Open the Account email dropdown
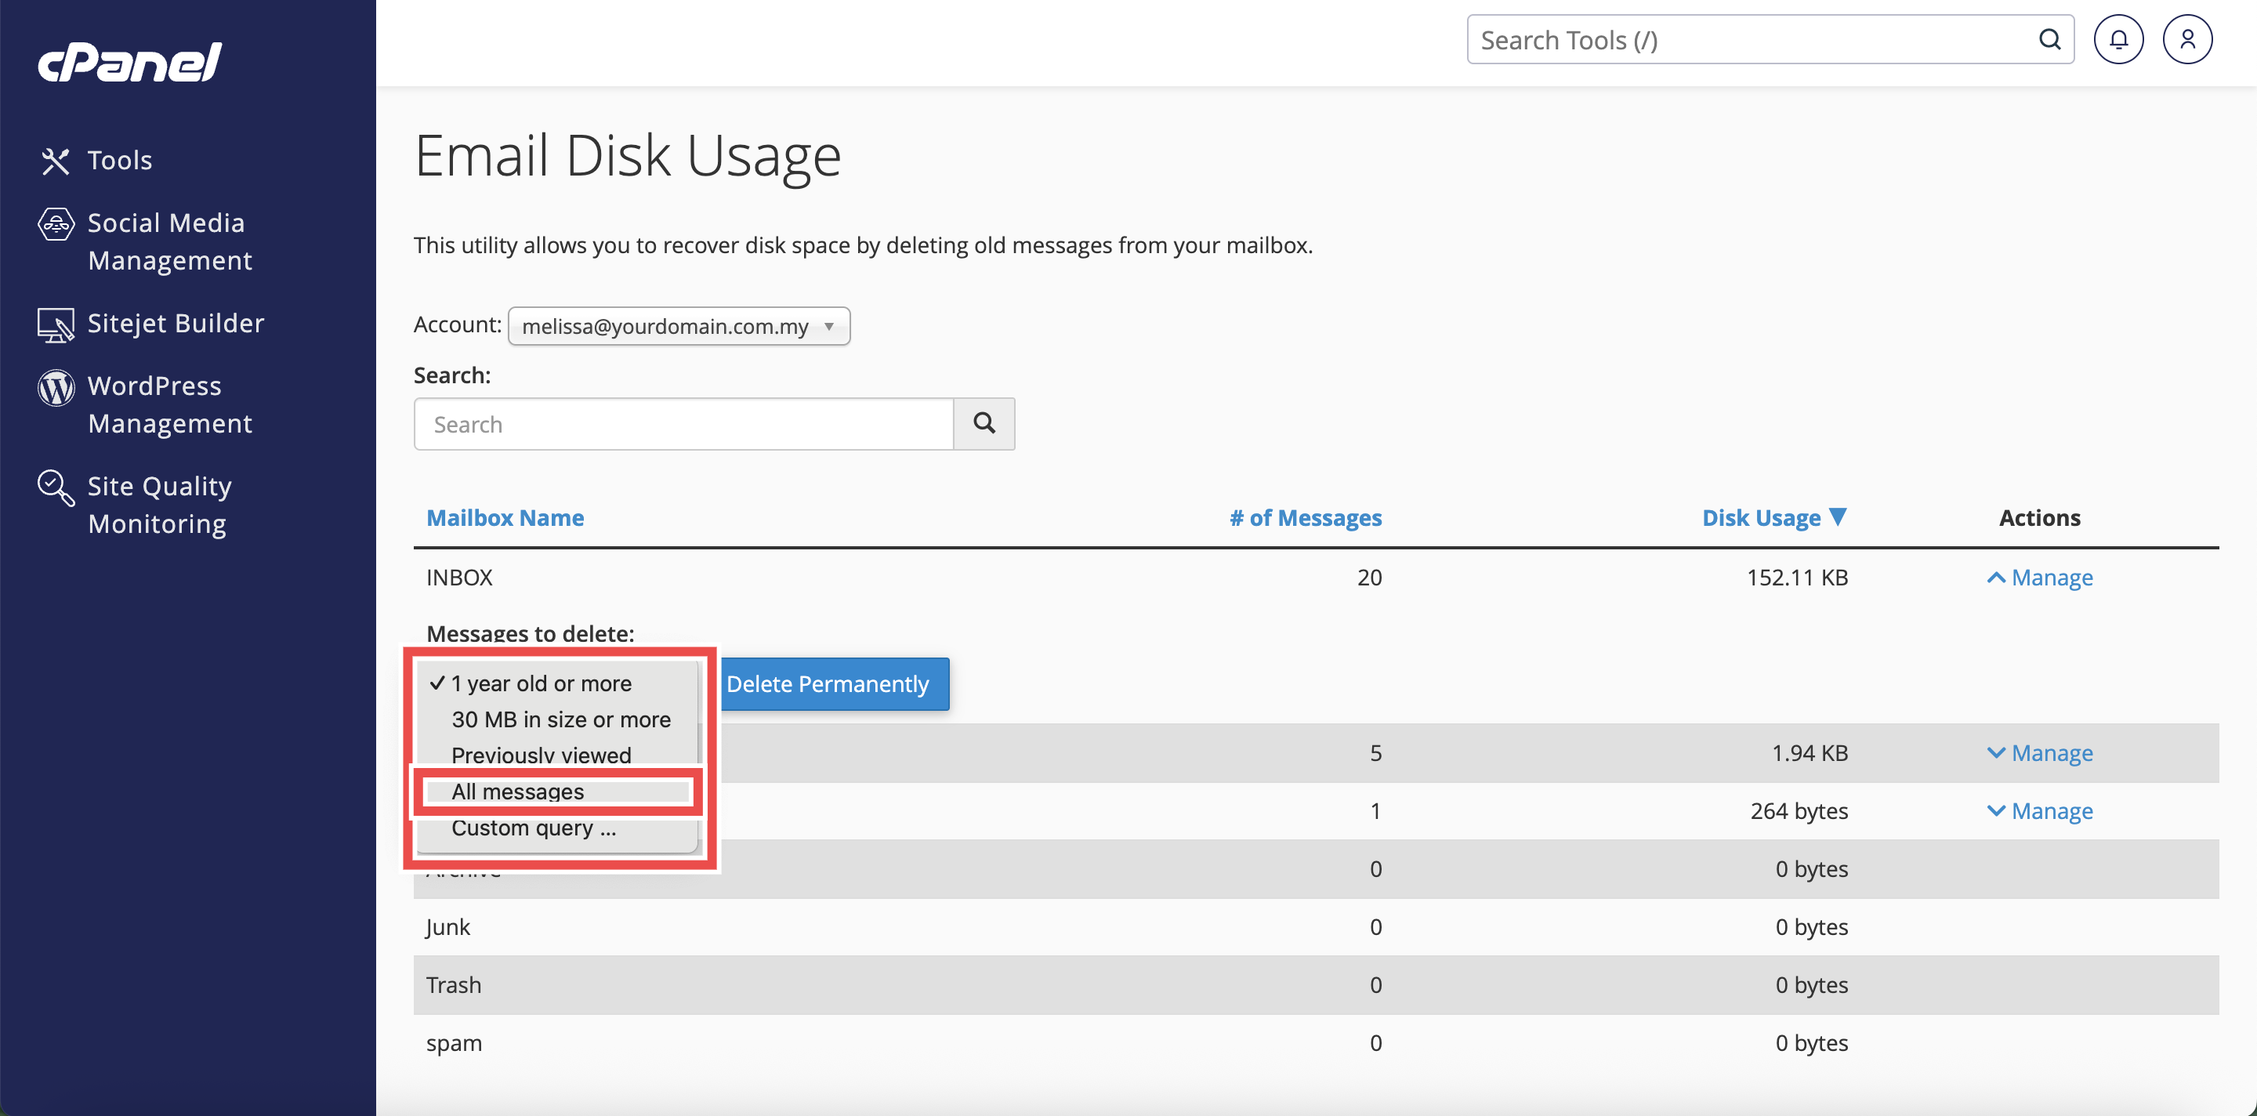This screenshot has height=1116, width=2257. 679,326
